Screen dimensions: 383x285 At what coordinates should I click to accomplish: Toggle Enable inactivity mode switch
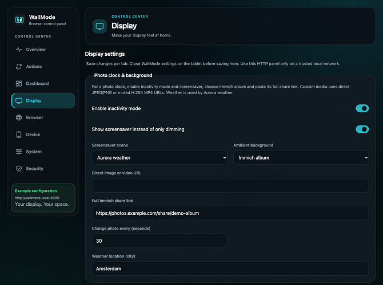362,108
